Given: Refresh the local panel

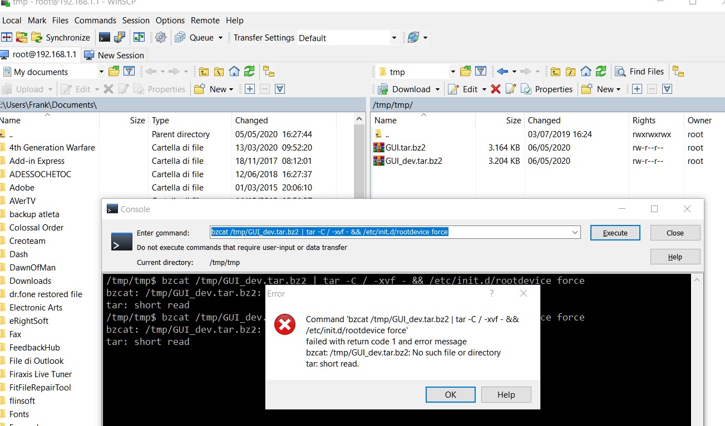Looking at the screenshot, I should click(249, 71).
